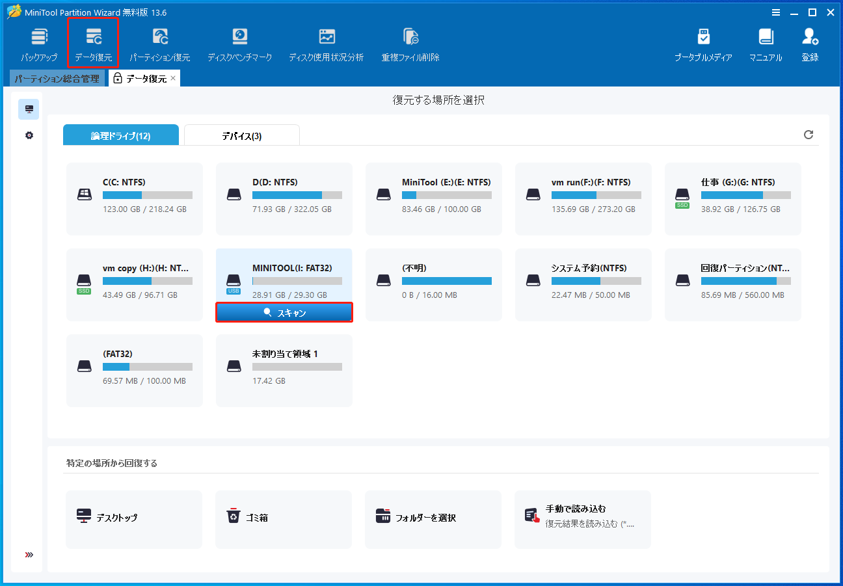Screen dimensions: 843x586
Task: Click the 17.42 GB size text
Action: coord(269,381)
